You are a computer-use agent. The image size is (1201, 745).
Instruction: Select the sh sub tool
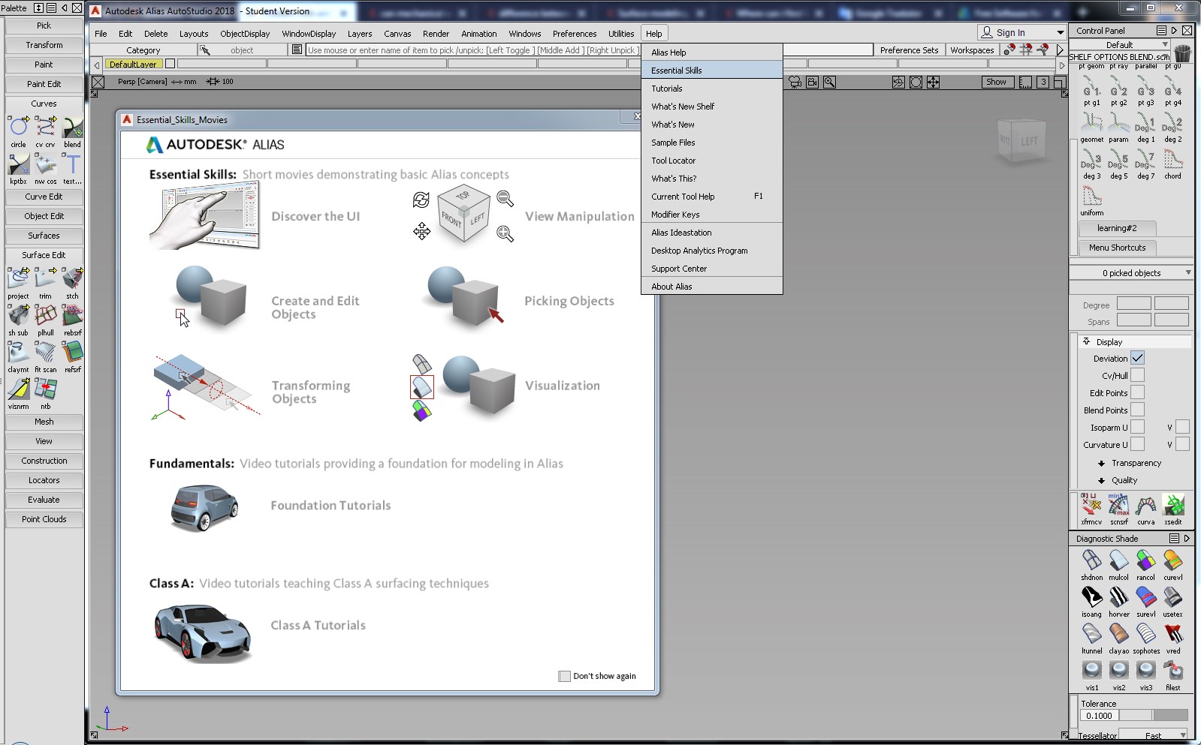(x=18, y=315)
